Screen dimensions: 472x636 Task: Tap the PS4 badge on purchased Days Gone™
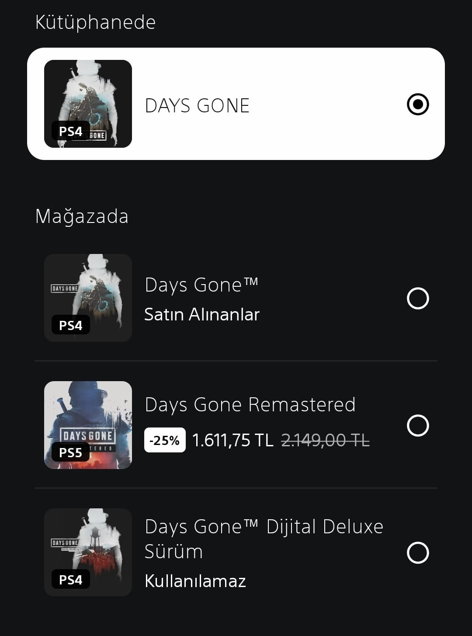pyautogui.click(x=71, y=325)
